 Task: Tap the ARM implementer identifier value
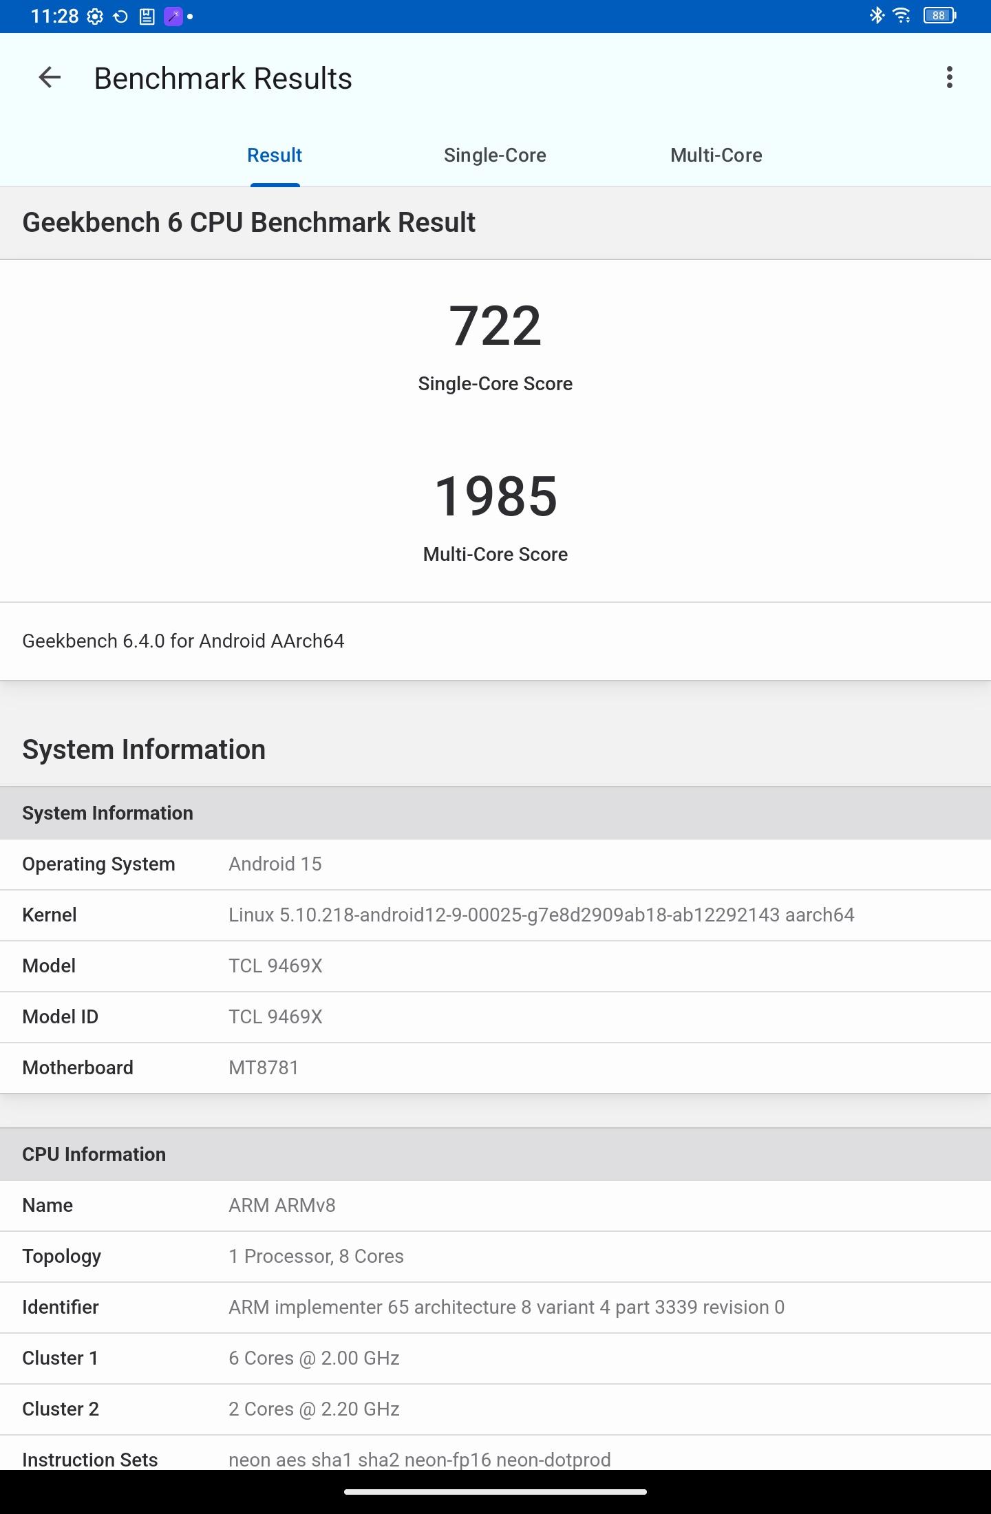click(507, 1308)
